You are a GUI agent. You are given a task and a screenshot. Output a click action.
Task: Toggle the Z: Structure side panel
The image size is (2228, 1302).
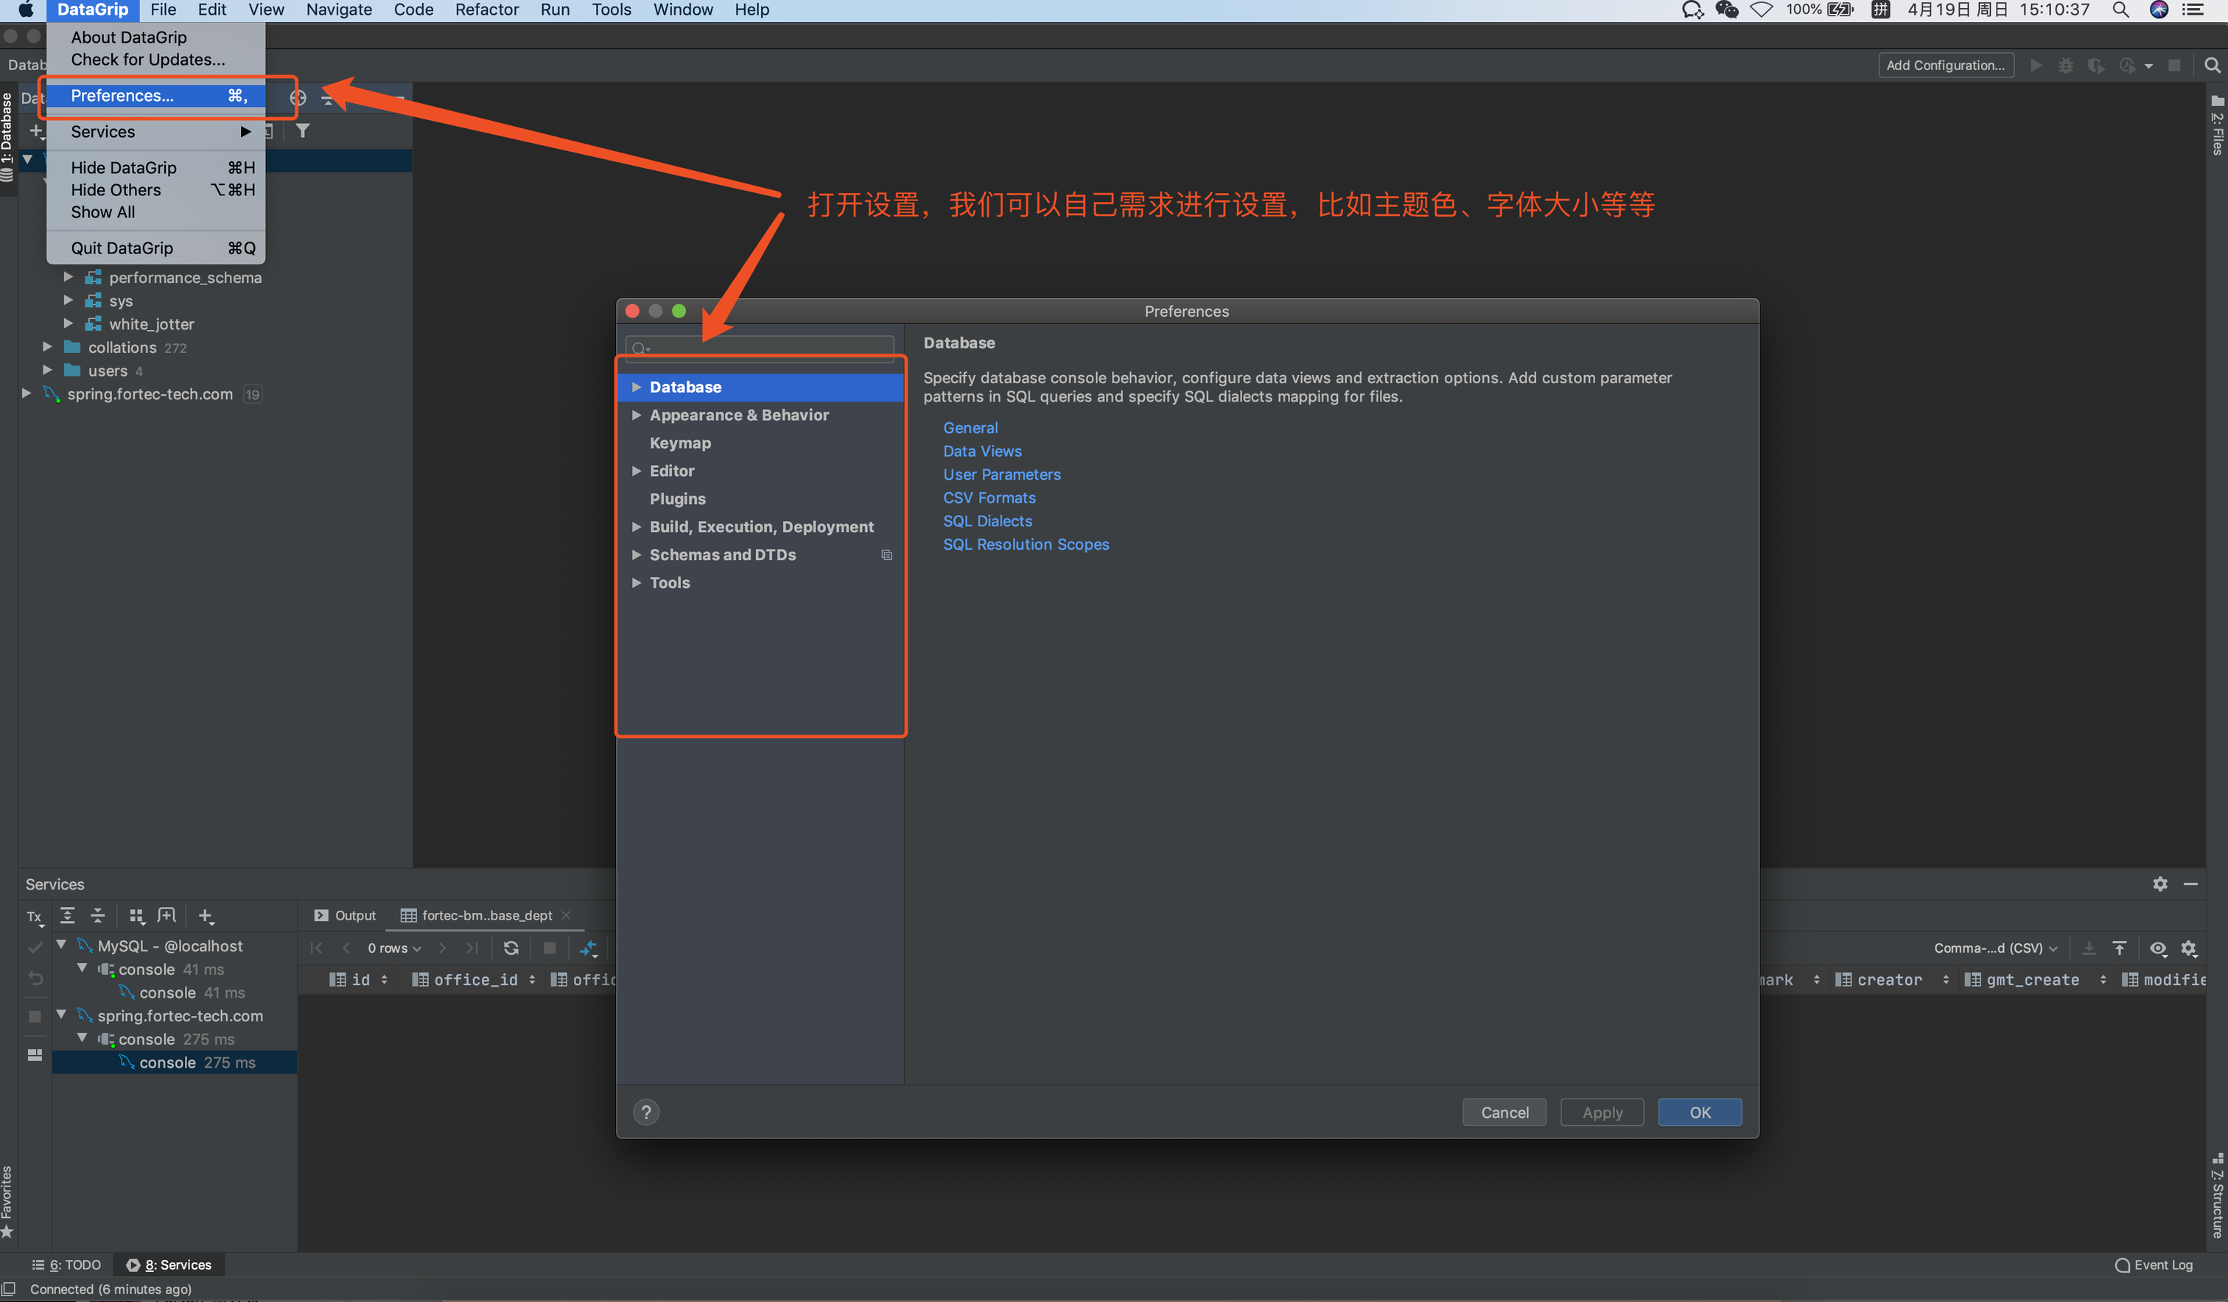tap(2218, 1194)
